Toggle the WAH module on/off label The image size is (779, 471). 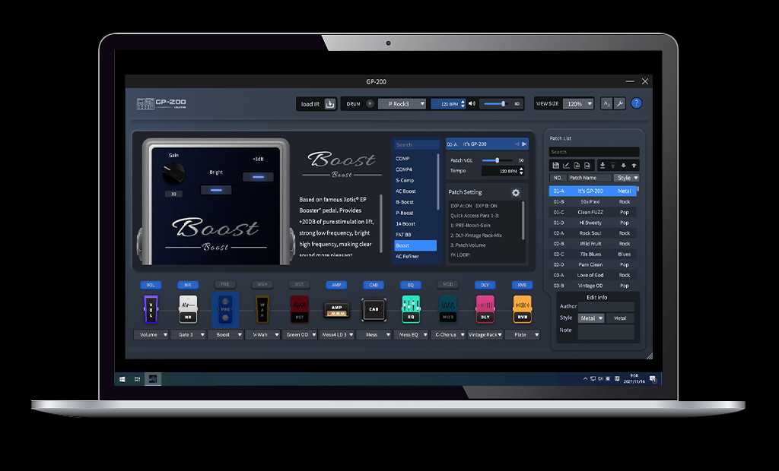[262, 285]
